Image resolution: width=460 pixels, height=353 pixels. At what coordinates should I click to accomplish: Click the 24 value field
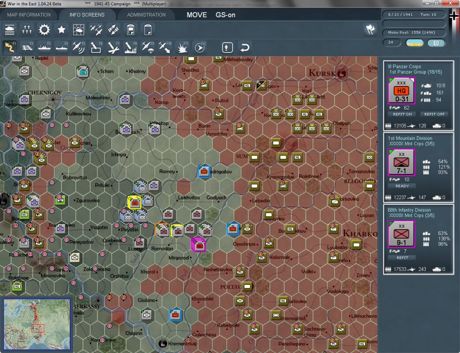(392, 43)
